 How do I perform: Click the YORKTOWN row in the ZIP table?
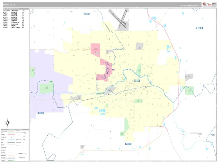coord(14,27)
